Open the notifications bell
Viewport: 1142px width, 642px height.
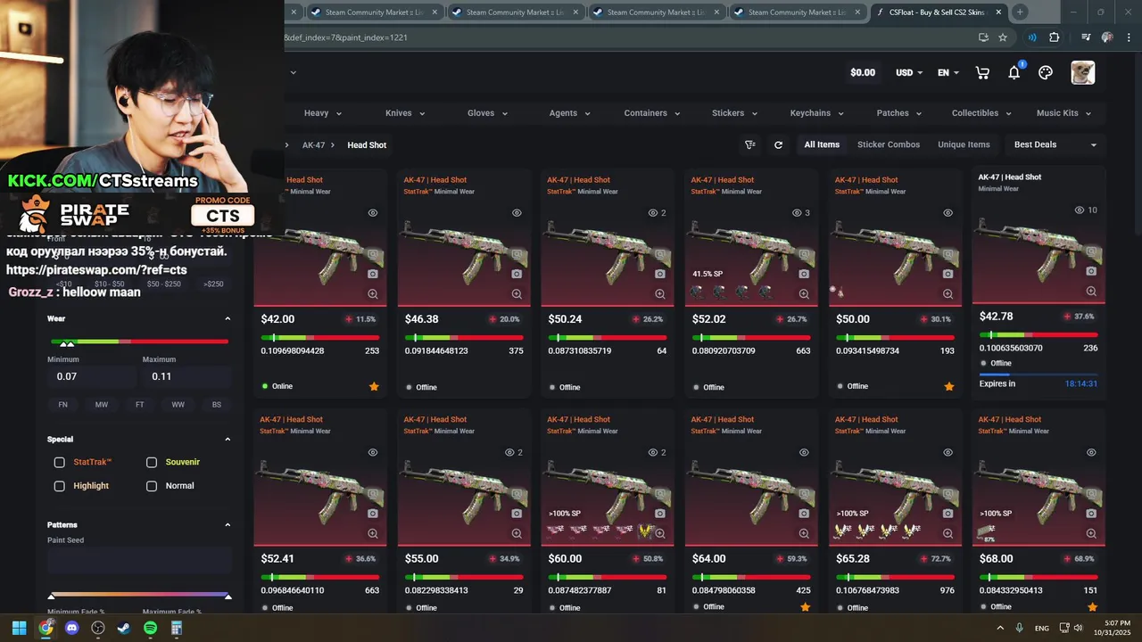tap(1014, 73)
